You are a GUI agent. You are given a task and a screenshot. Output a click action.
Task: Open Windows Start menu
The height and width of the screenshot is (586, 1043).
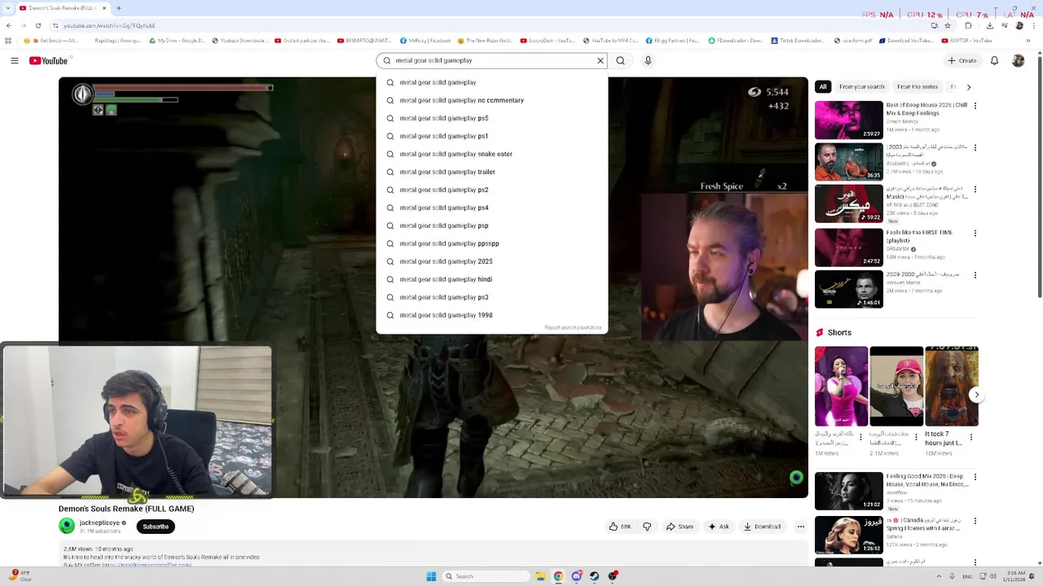coord(431,576)
